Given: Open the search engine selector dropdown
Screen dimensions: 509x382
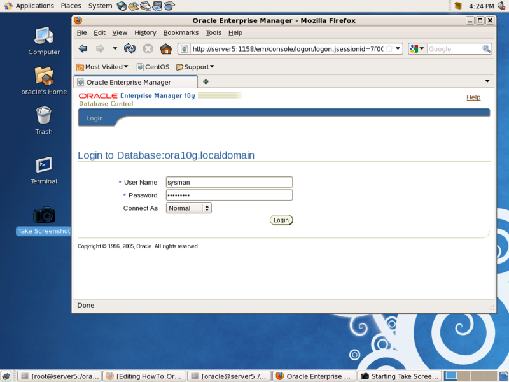Looking at the screenshot, I should click(x=417, y=49).
